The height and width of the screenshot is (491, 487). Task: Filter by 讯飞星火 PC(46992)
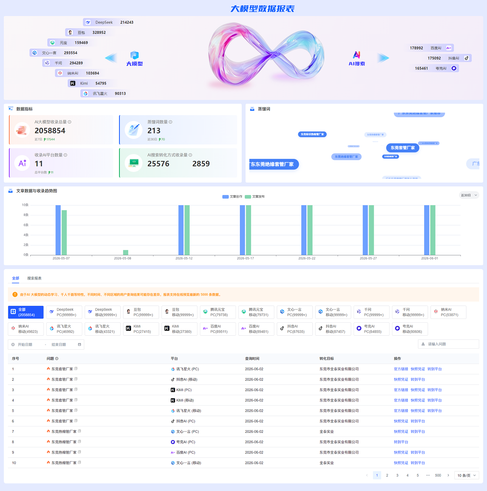64,329
